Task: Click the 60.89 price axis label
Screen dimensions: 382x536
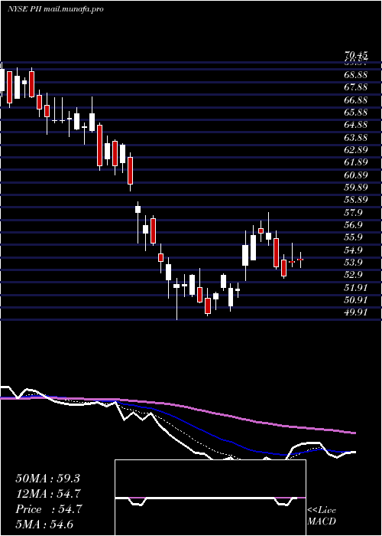Action: [356, 175]
